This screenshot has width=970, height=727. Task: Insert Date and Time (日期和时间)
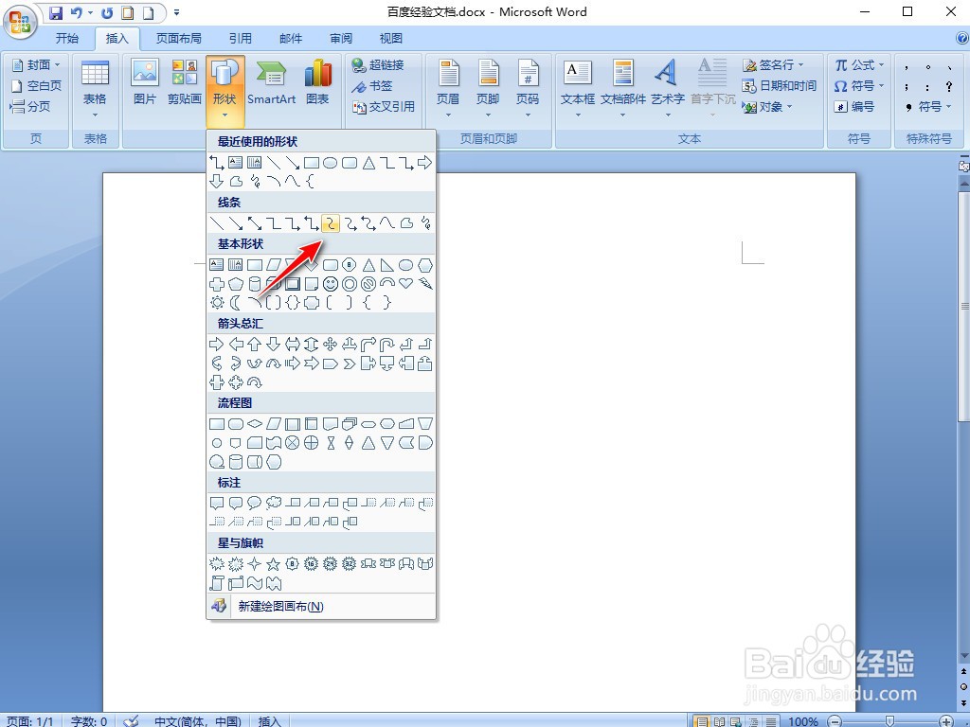point(780,86)
